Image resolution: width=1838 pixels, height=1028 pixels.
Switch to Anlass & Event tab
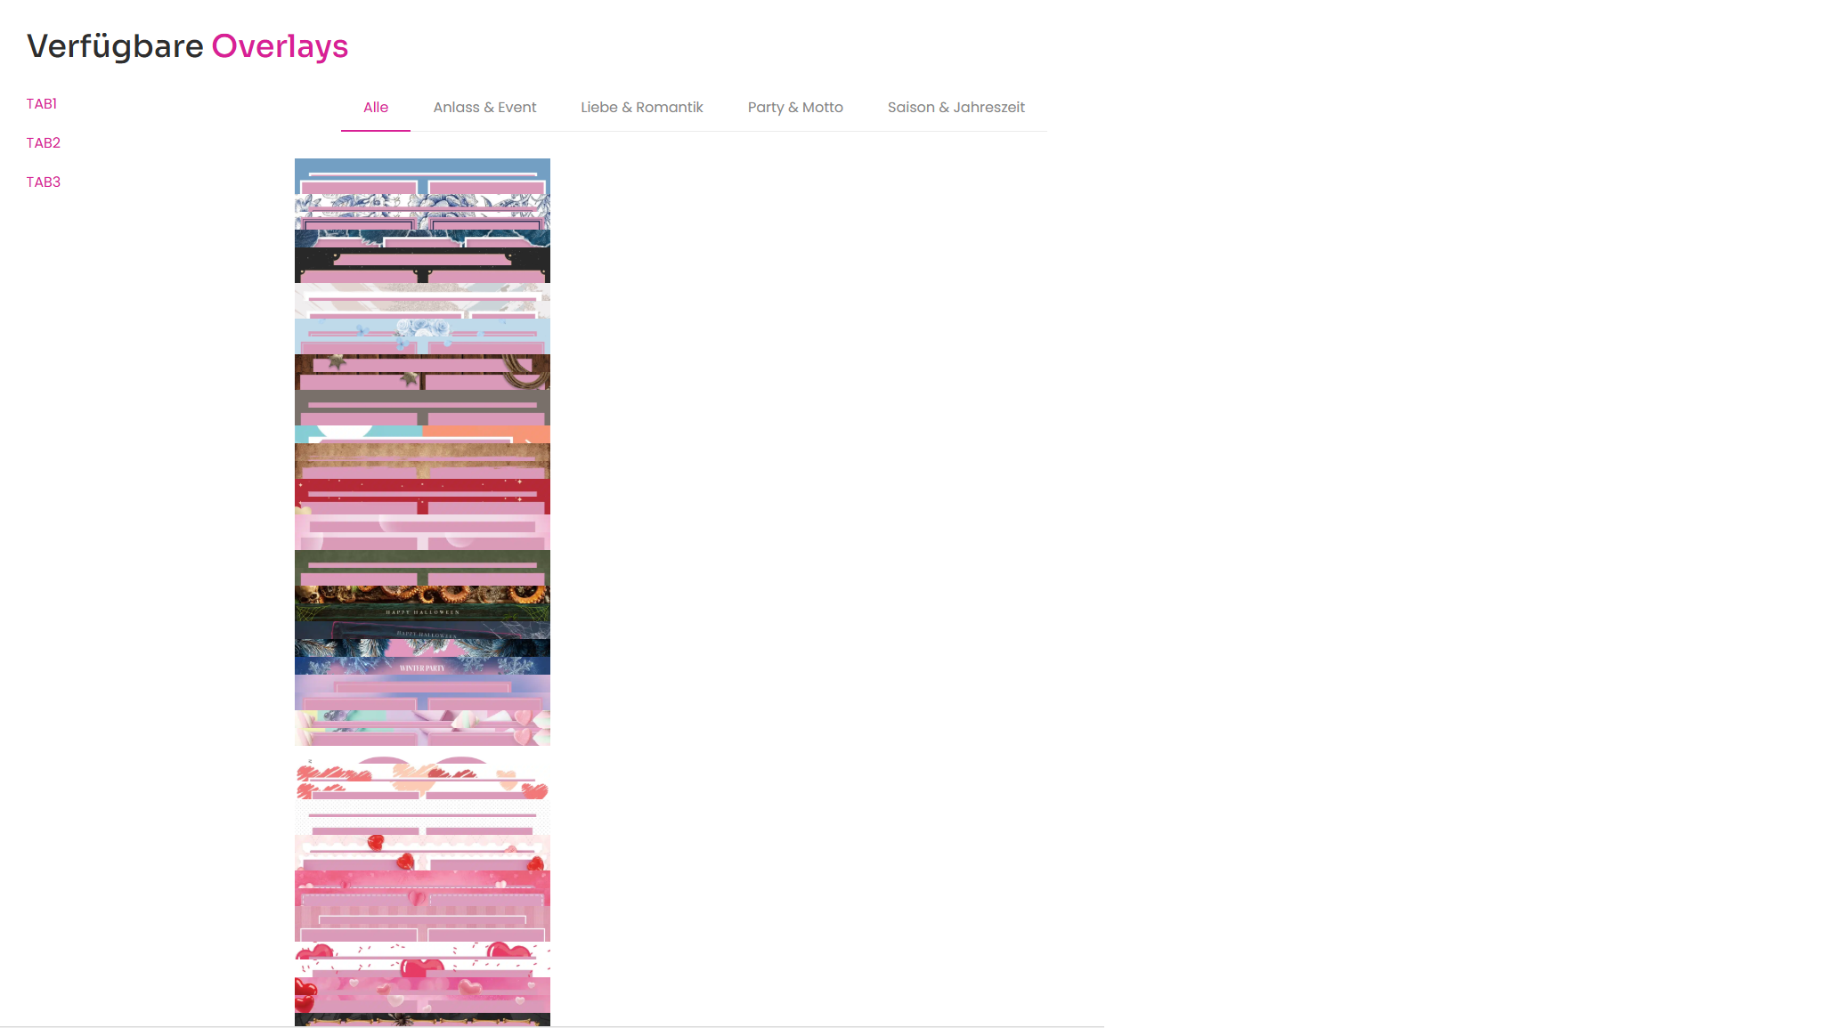click(484, 108)
